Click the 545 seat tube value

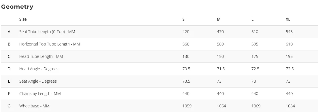[x=289, y=32]
